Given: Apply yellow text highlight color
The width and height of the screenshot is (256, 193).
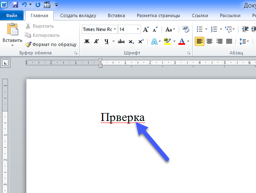Looking at the screenshot, I should click(x=167, y=41).
